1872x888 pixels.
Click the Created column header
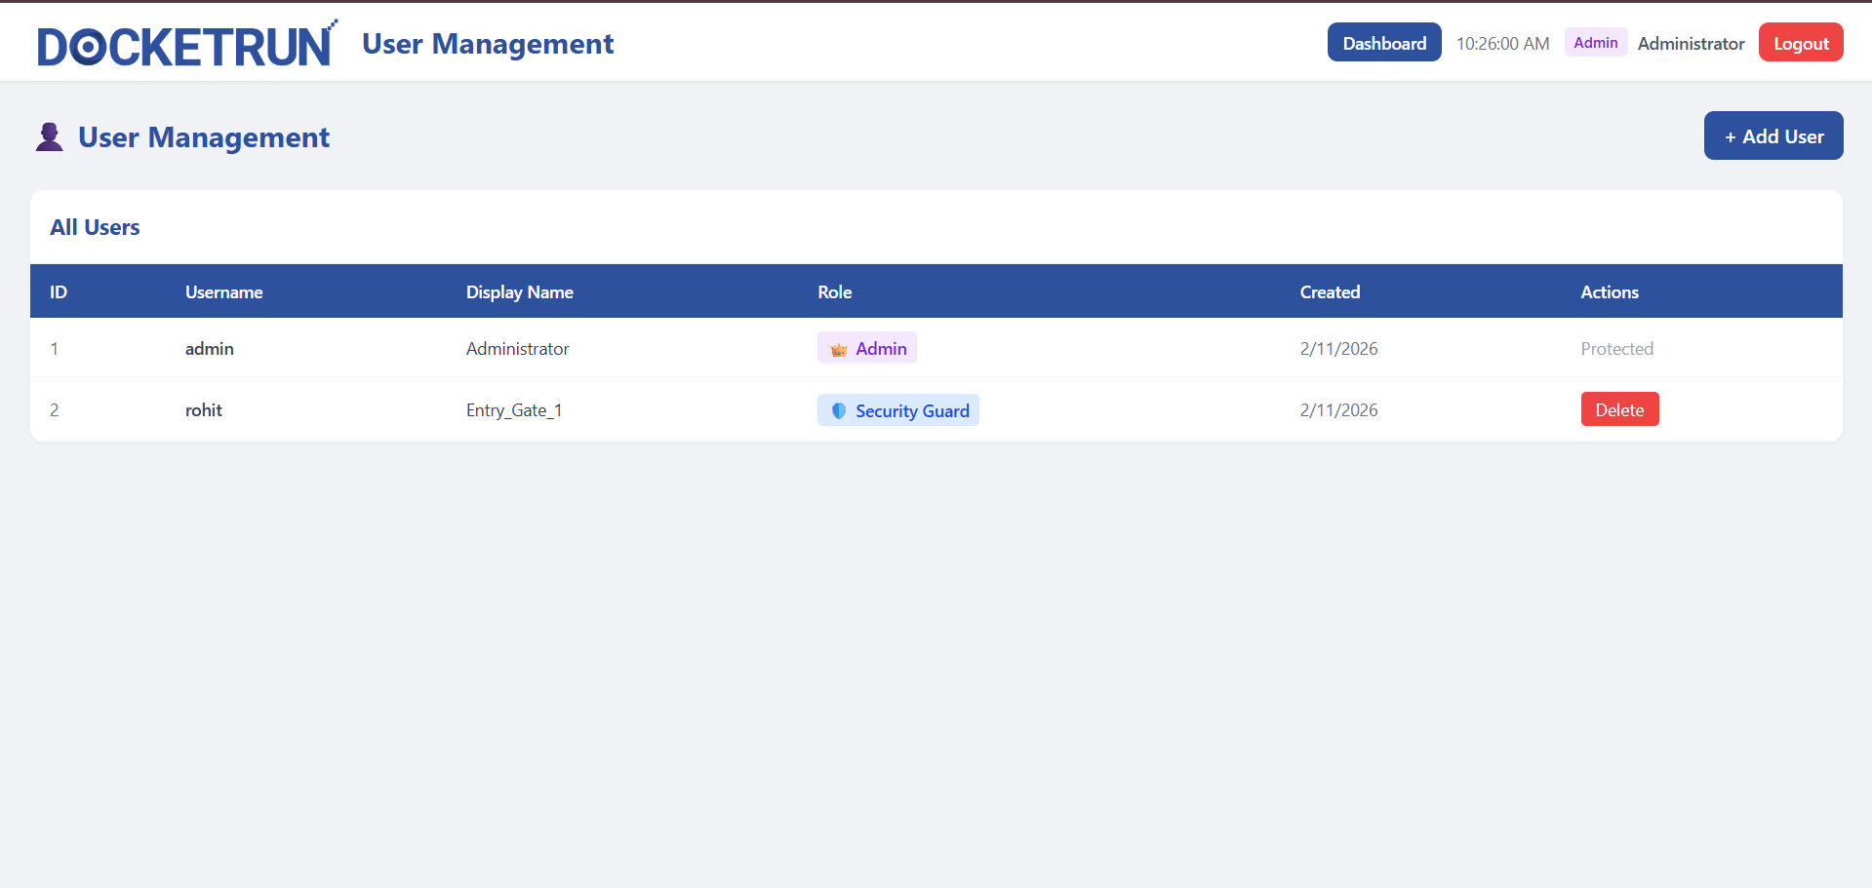[1329, 292]
